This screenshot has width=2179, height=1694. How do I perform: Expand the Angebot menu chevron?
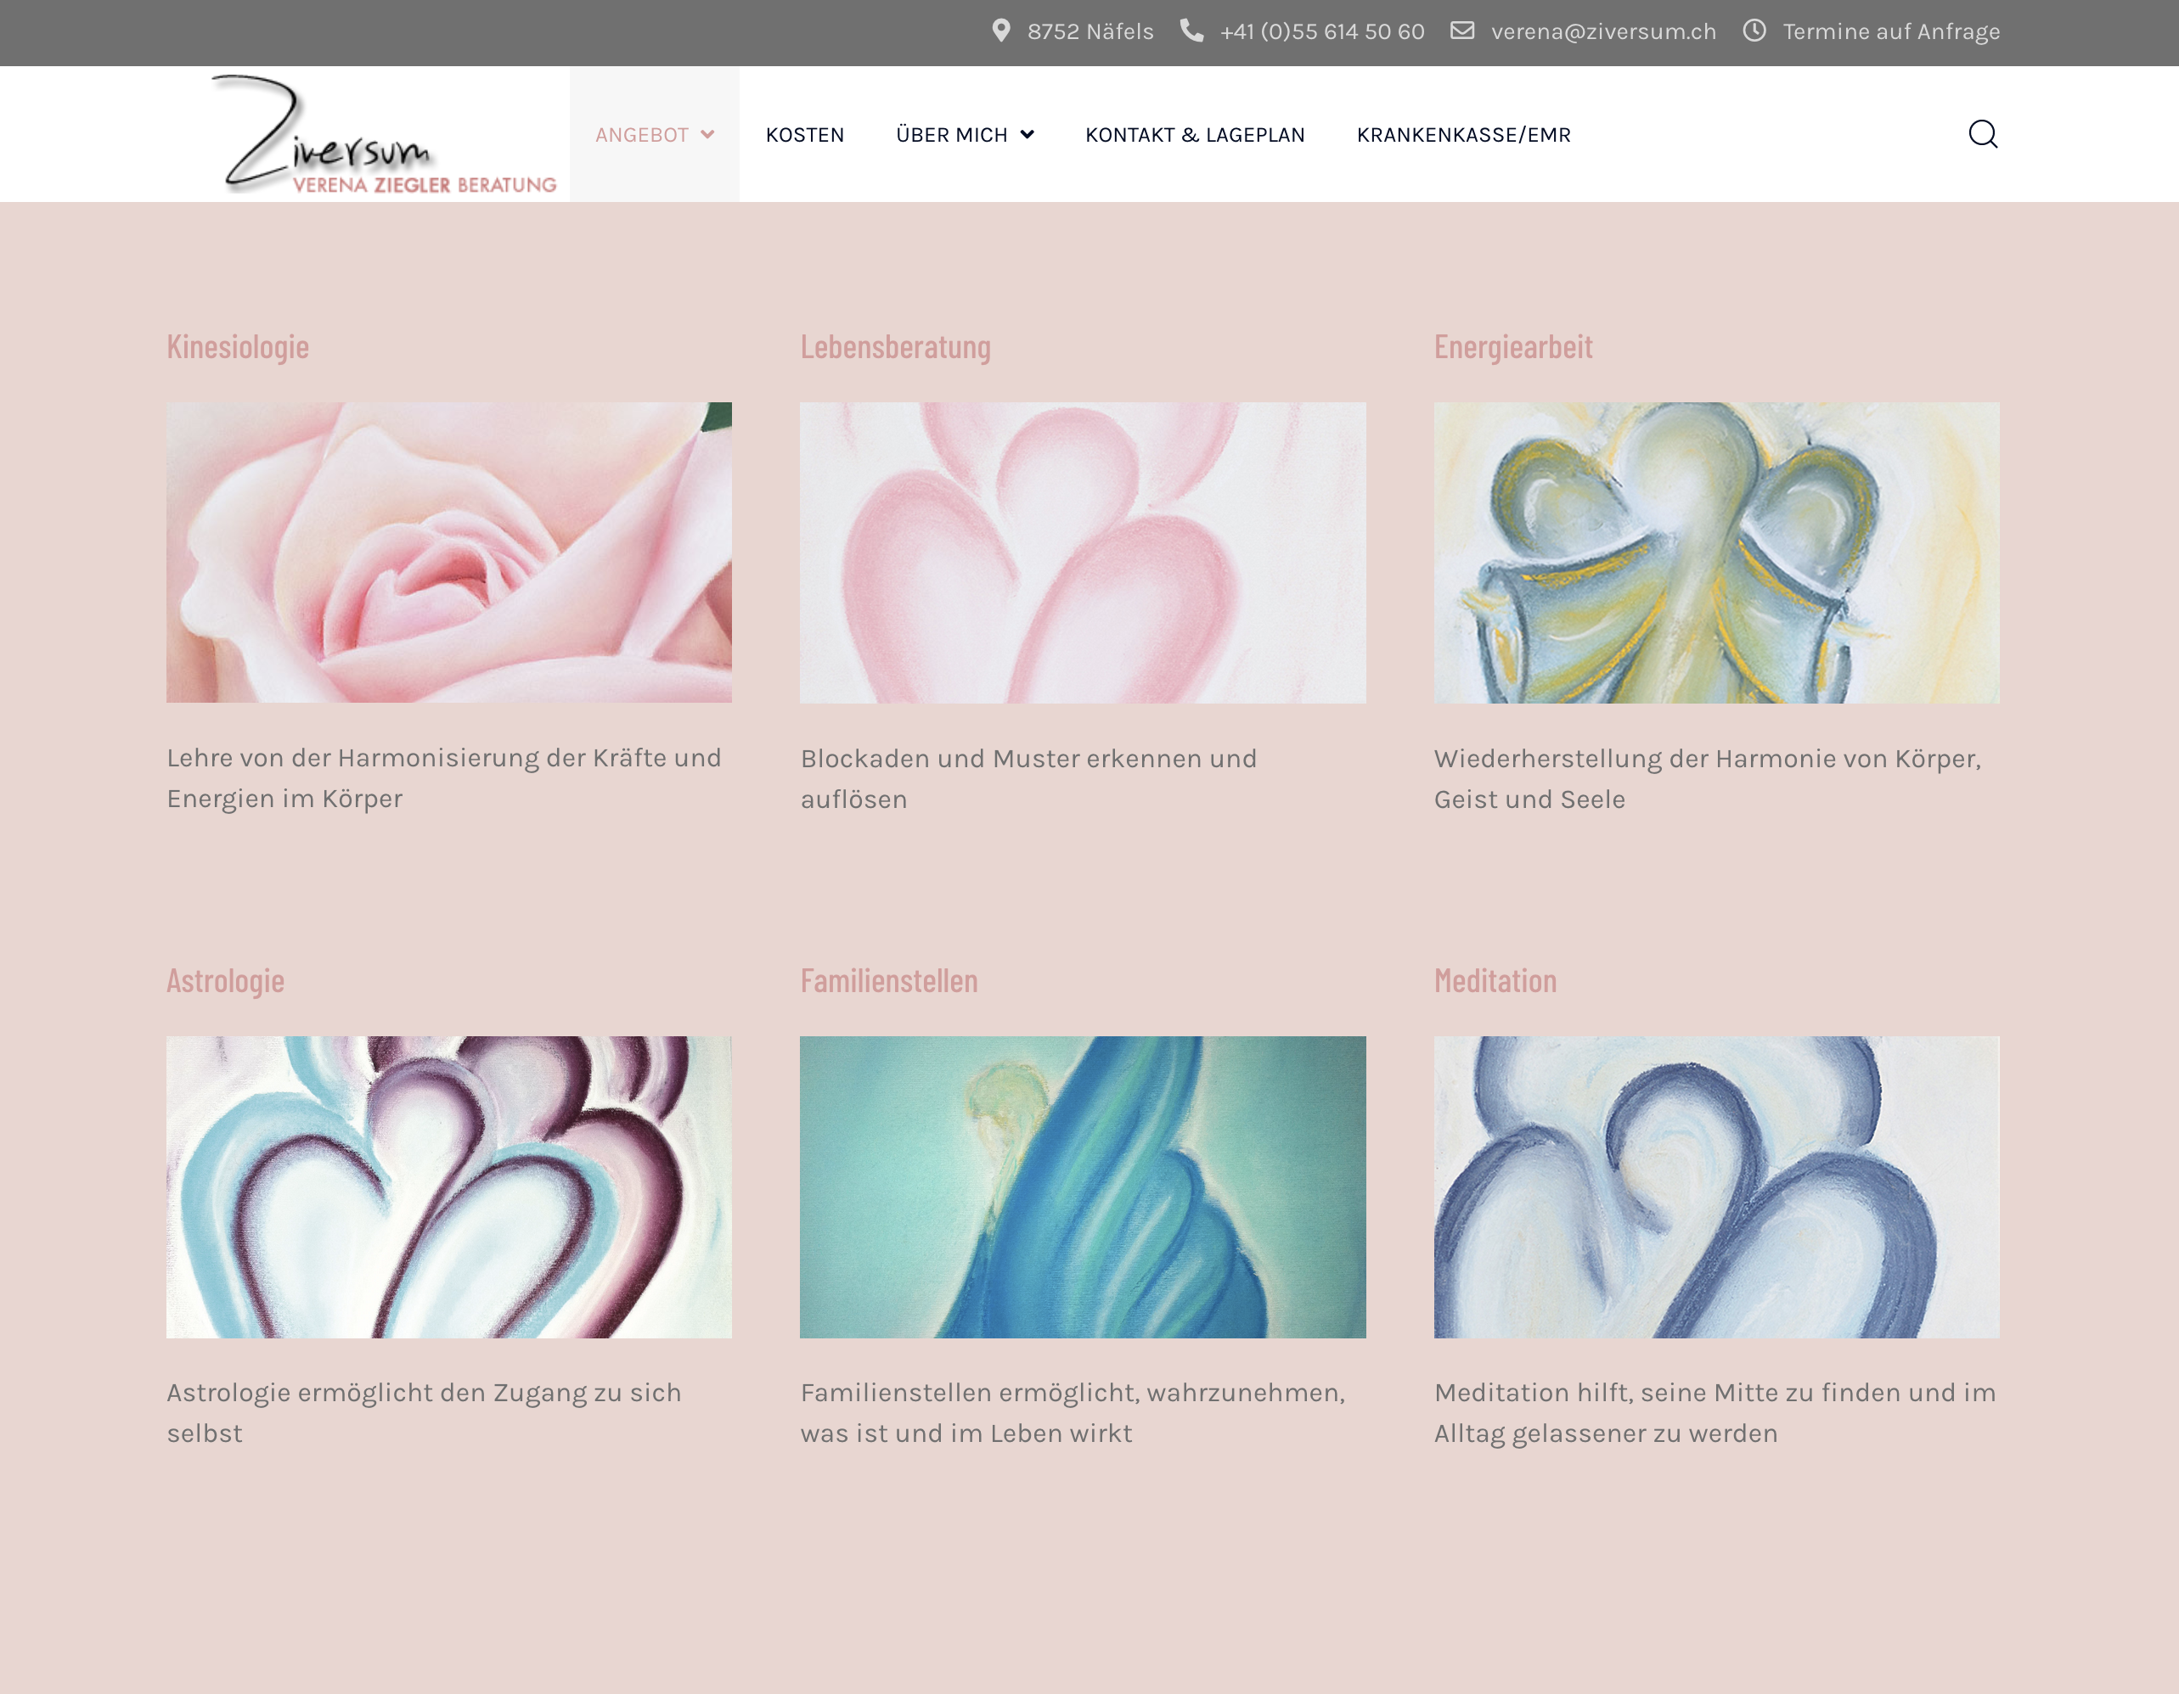[707, 135]
